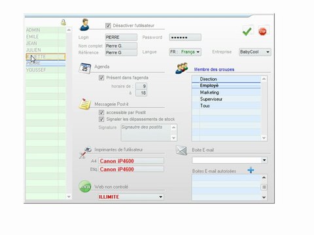314x235 pixels.
Task: Select user JEAN in the list
Action: 46,43
